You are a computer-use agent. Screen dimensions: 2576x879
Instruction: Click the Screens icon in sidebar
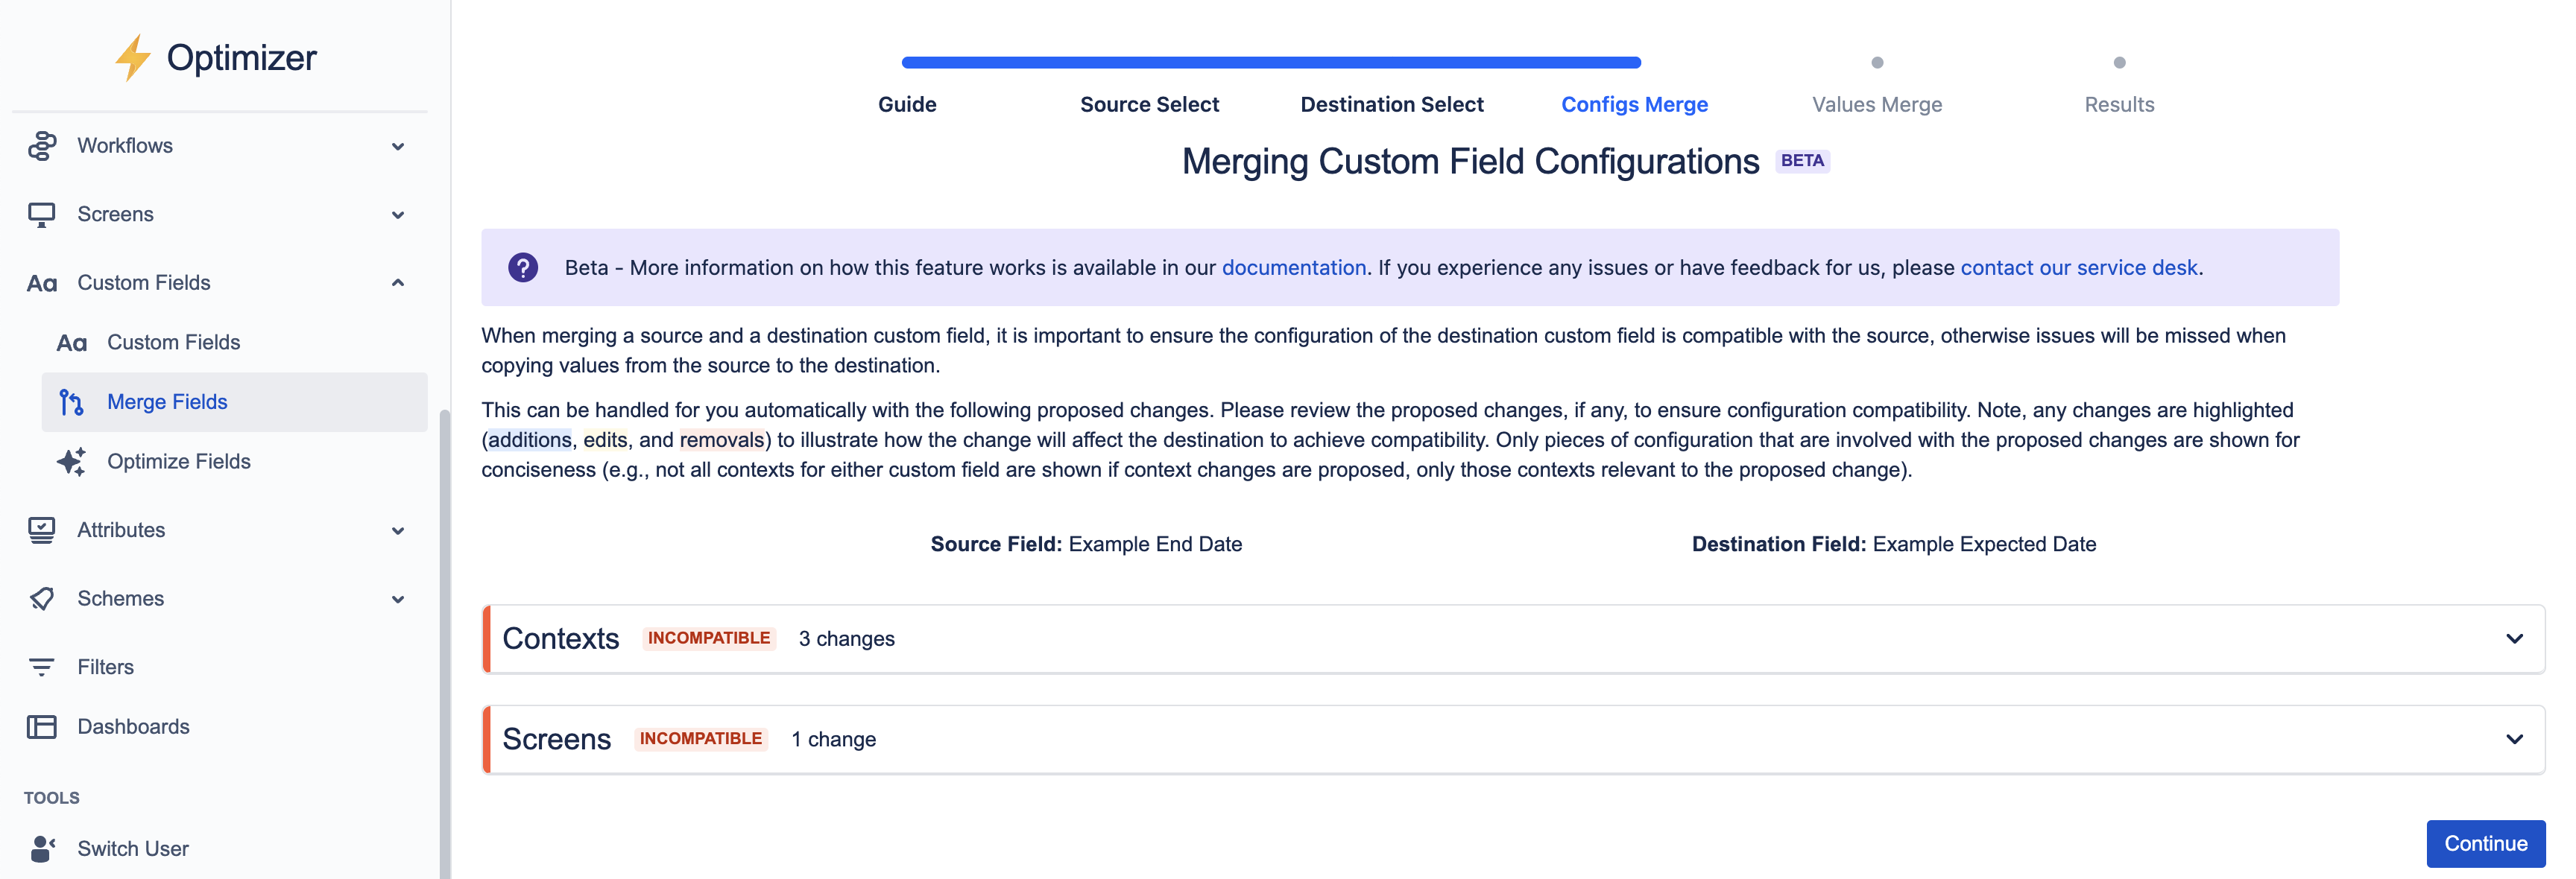(x=46, y=212)
